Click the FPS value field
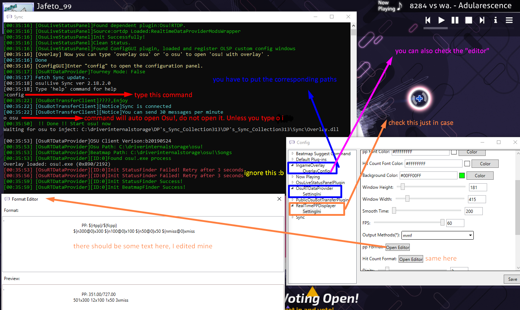This screenshot has height=310, width=520. (x=455, y=223)
